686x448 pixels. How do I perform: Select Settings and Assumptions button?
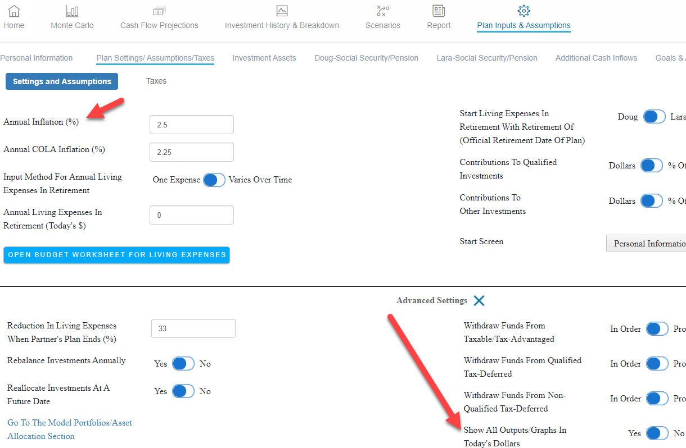62,81
